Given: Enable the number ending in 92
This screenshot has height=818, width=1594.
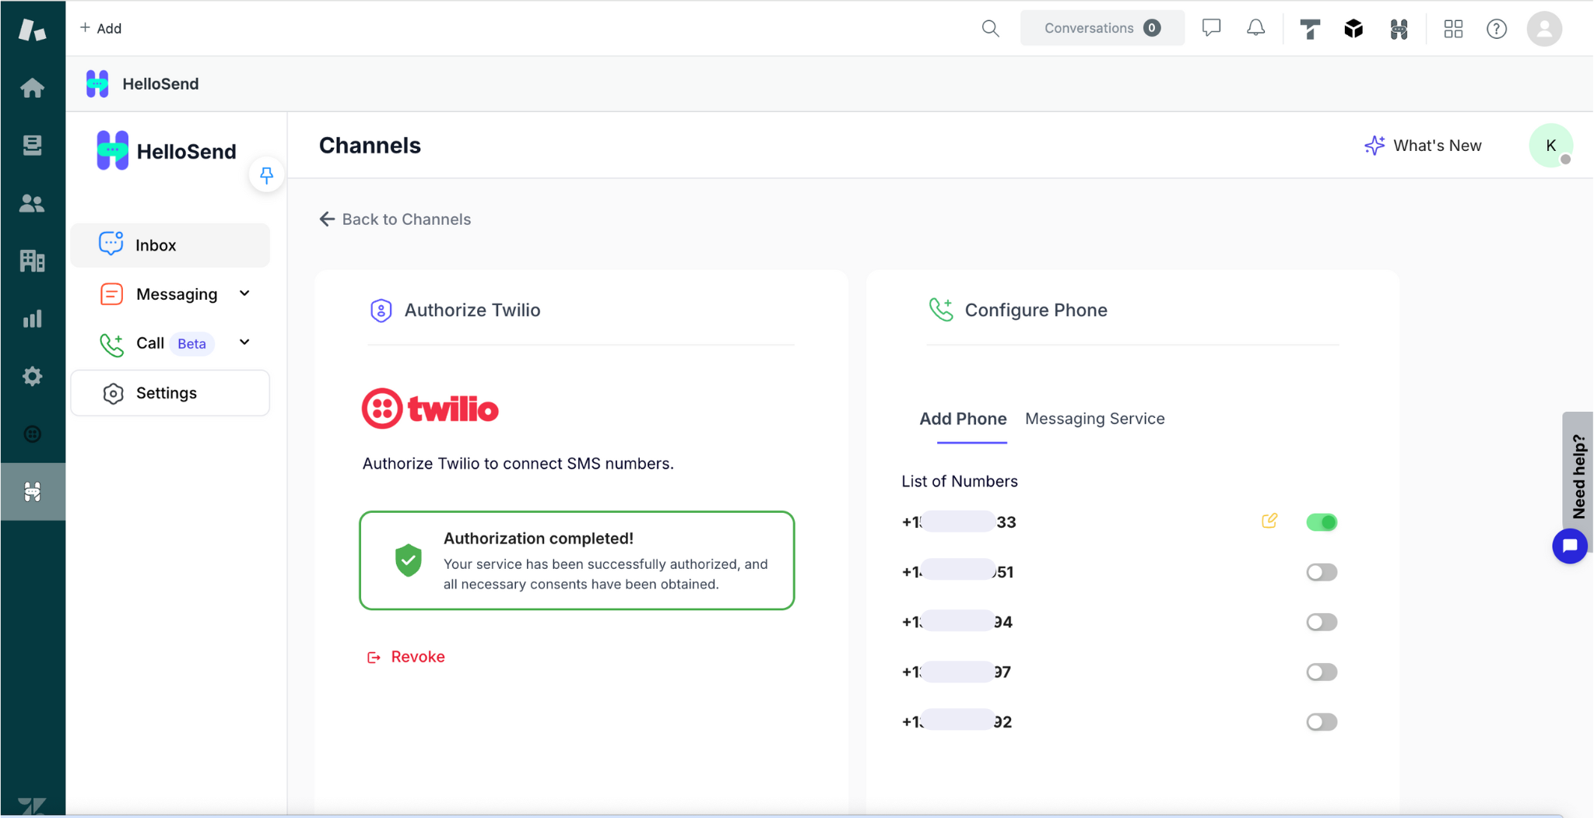Looking at the screenshot, I should (x=1321, y=721).
